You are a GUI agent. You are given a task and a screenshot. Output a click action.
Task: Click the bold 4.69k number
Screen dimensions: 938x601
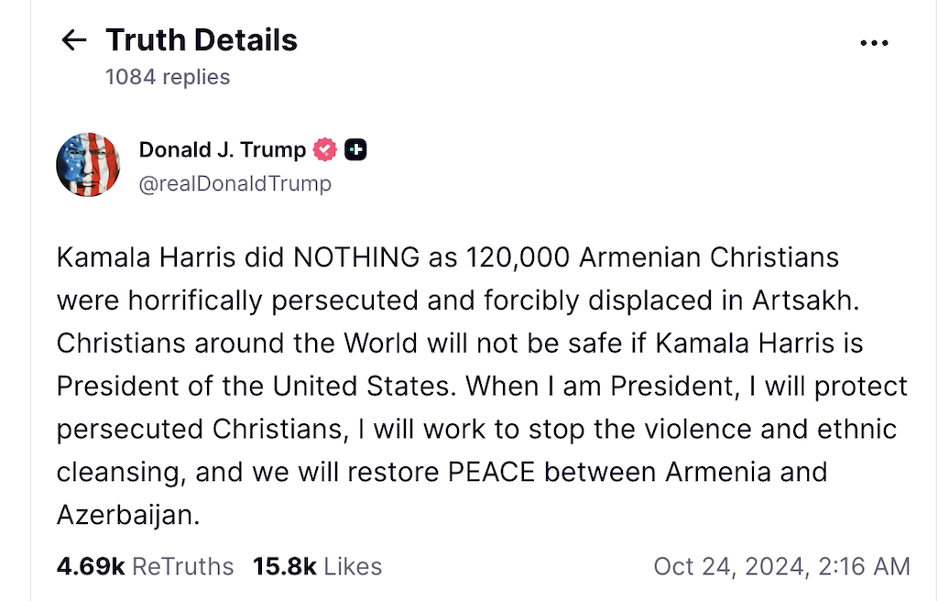tap(90, 566)
